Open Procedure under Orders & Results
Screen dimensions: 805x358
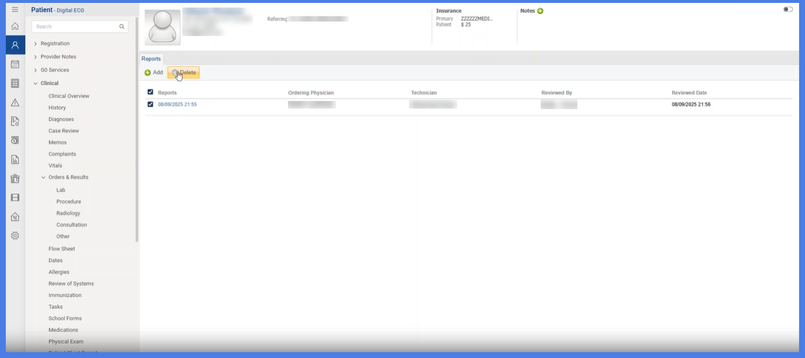(x=69, y=202)
